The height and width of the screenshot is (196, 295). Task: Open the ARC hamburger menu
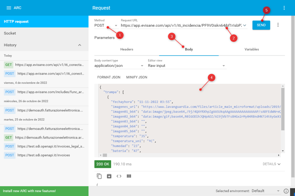pos(9,8)
